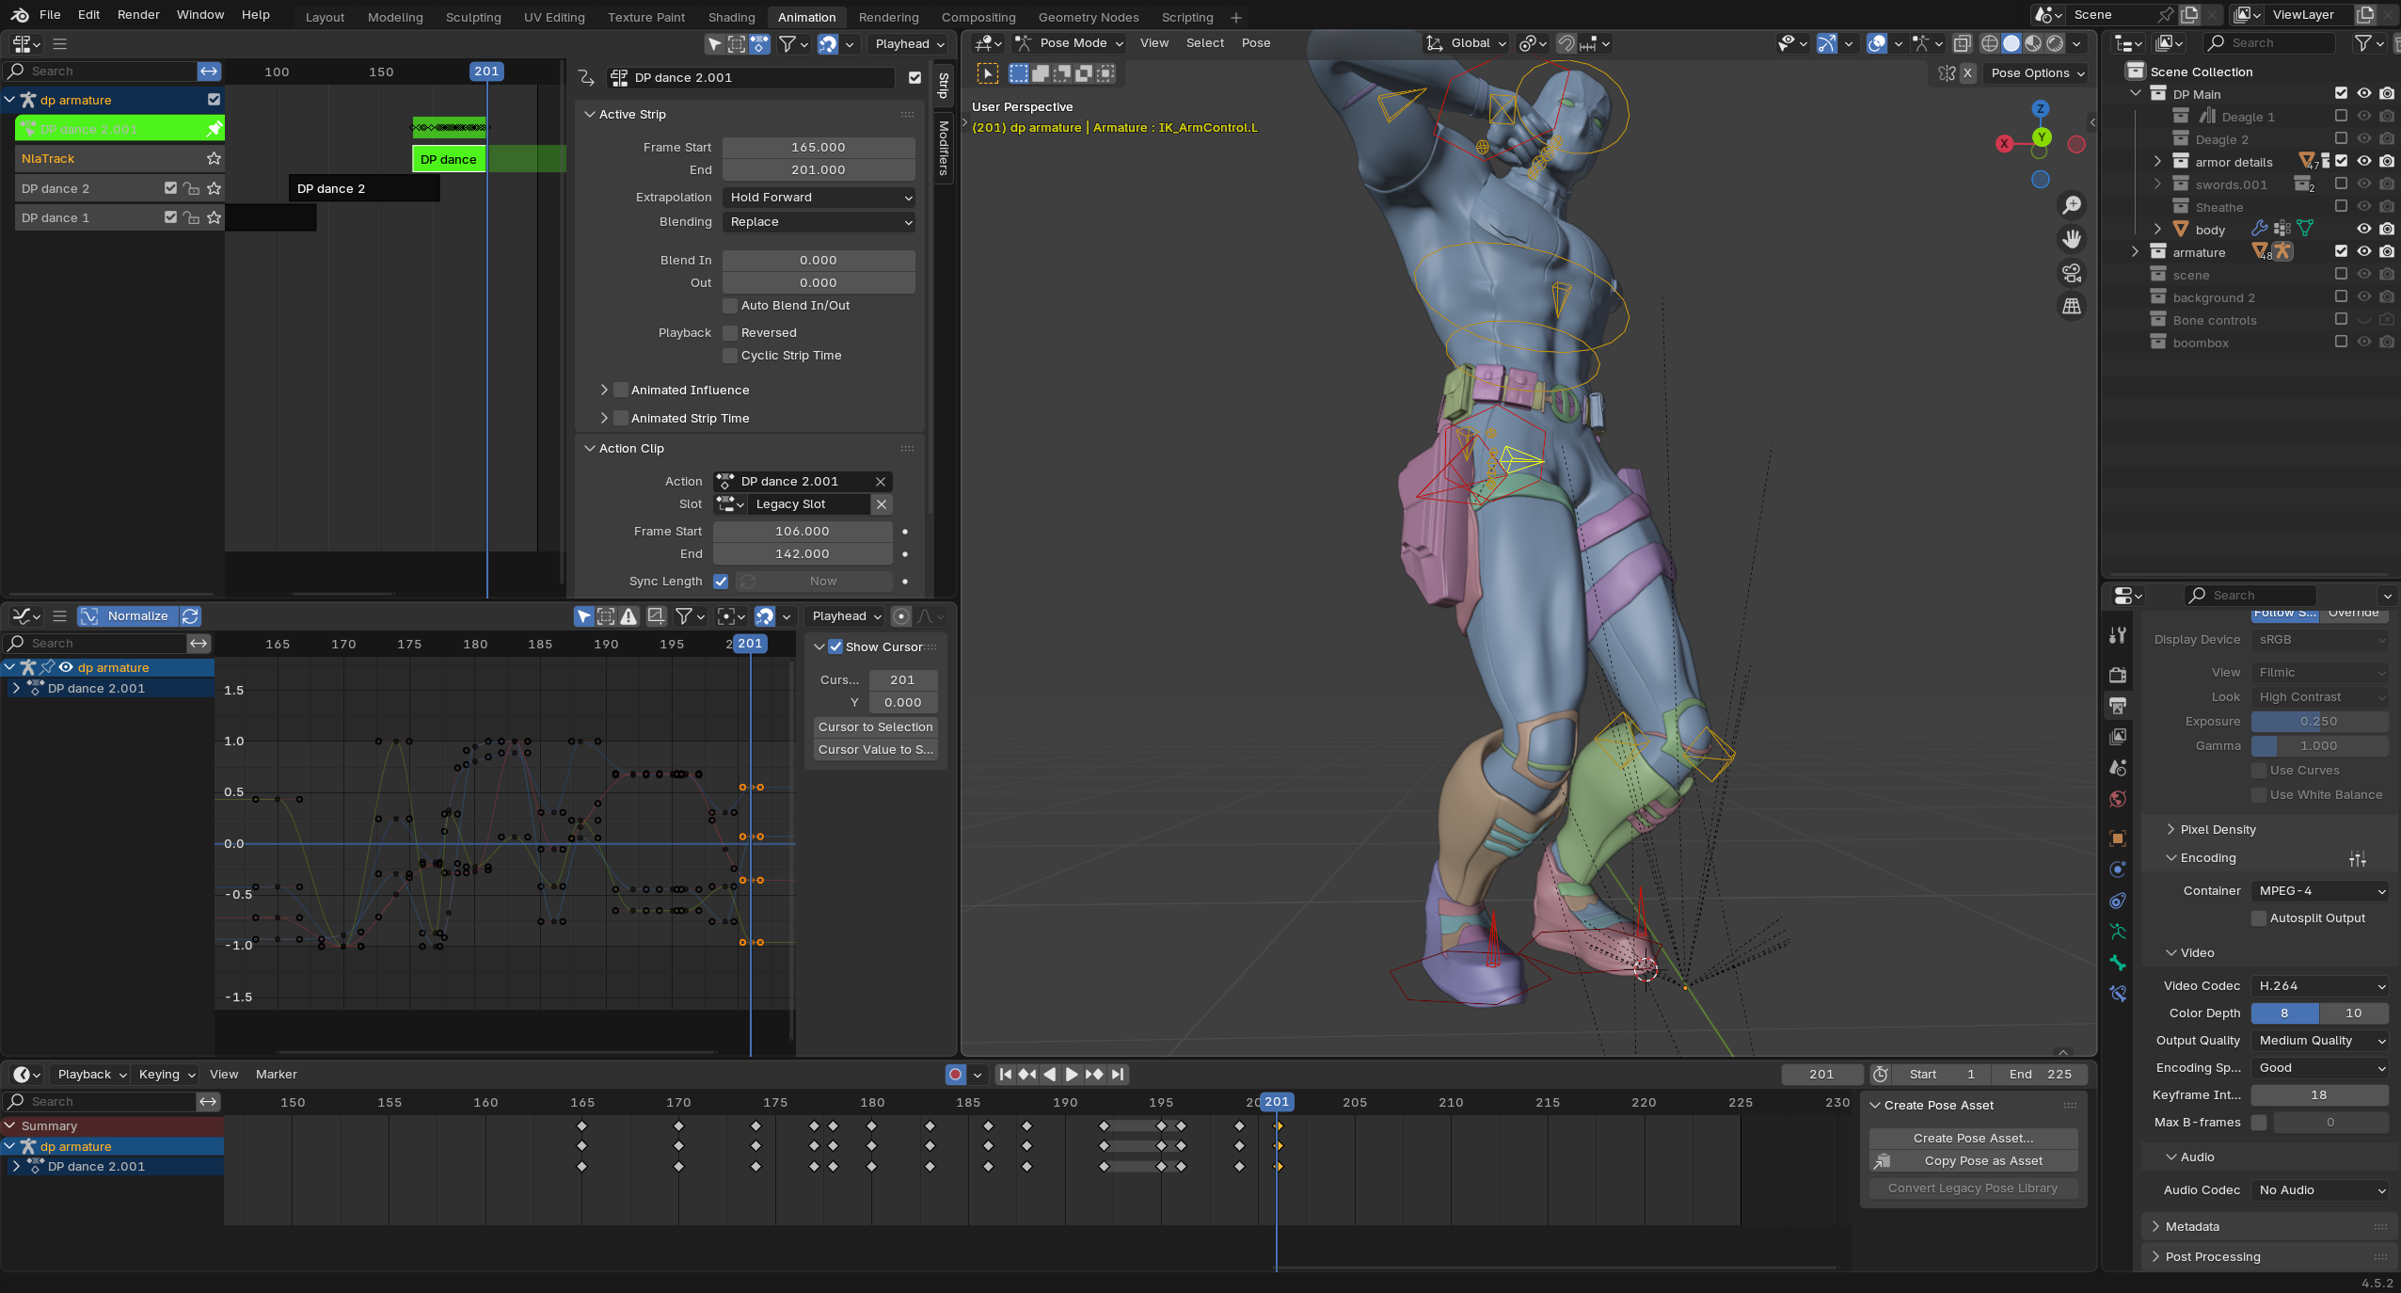Image resolution: width=2401 pixels, height=1293 pixels.
Task: Jump to the end frame button
Action: pos(1117,1074)
